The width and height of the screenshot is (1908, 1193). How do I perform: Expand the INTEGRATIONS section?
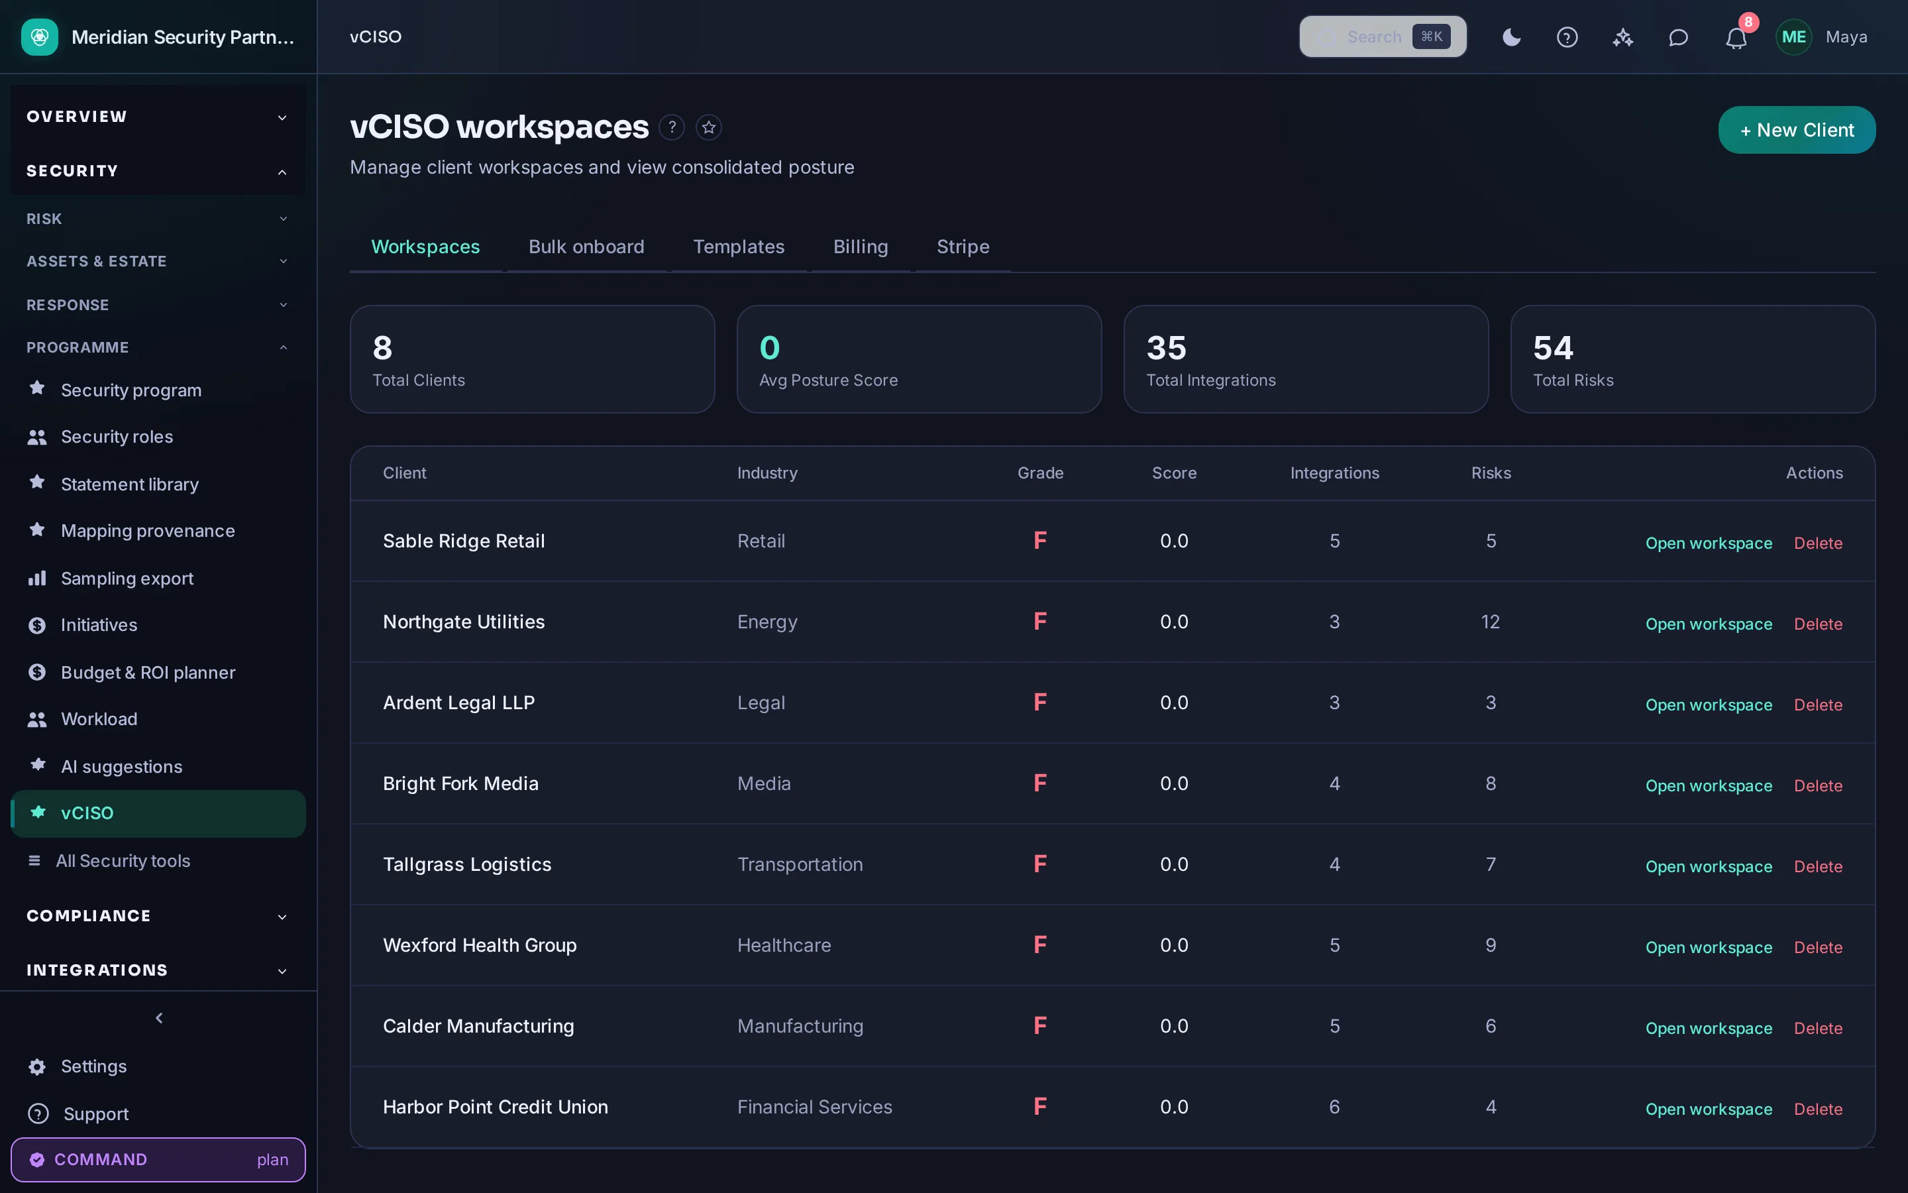click(x=158, y=970)
